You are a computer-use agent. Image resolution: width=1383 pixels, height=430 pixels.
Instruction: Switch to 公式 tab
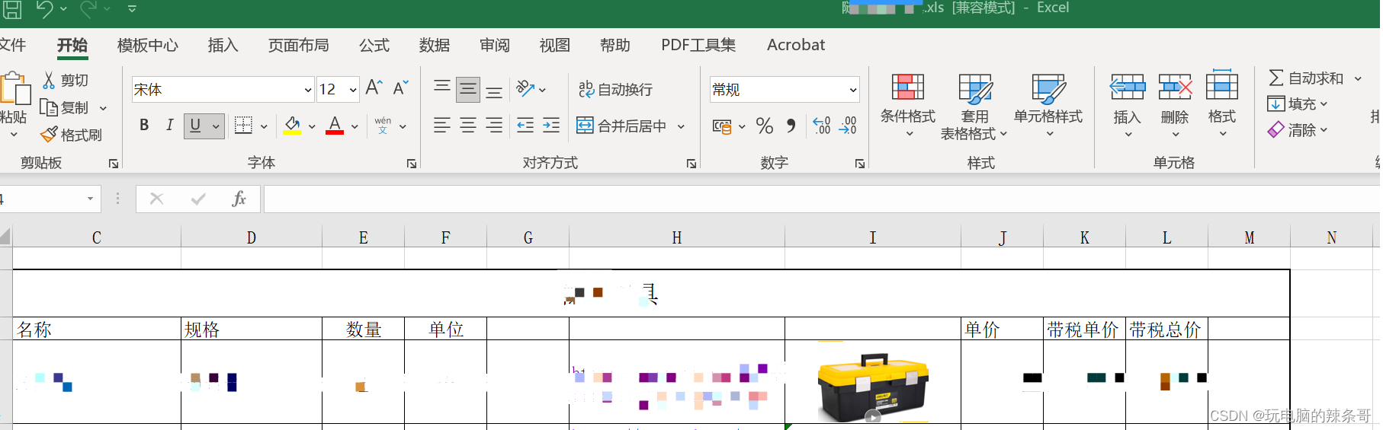tap(374, 45)
